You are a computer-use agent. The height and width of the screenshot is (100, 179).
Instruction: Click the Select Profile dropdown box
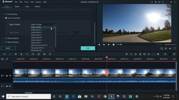[x=43, y=24]
